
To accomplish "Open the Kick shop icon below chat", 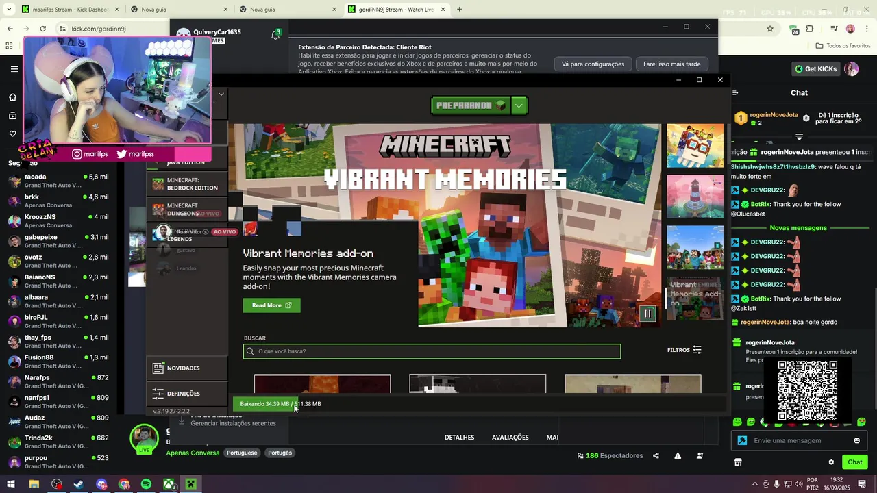I will coord(738,462).
